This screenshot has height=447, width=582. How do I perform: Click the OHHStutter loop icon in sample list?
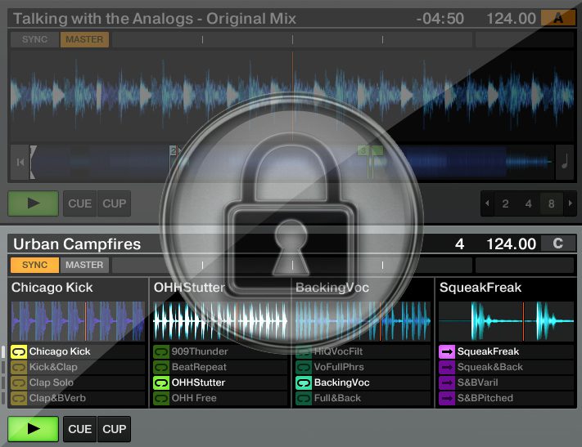[x=160, y=382]
